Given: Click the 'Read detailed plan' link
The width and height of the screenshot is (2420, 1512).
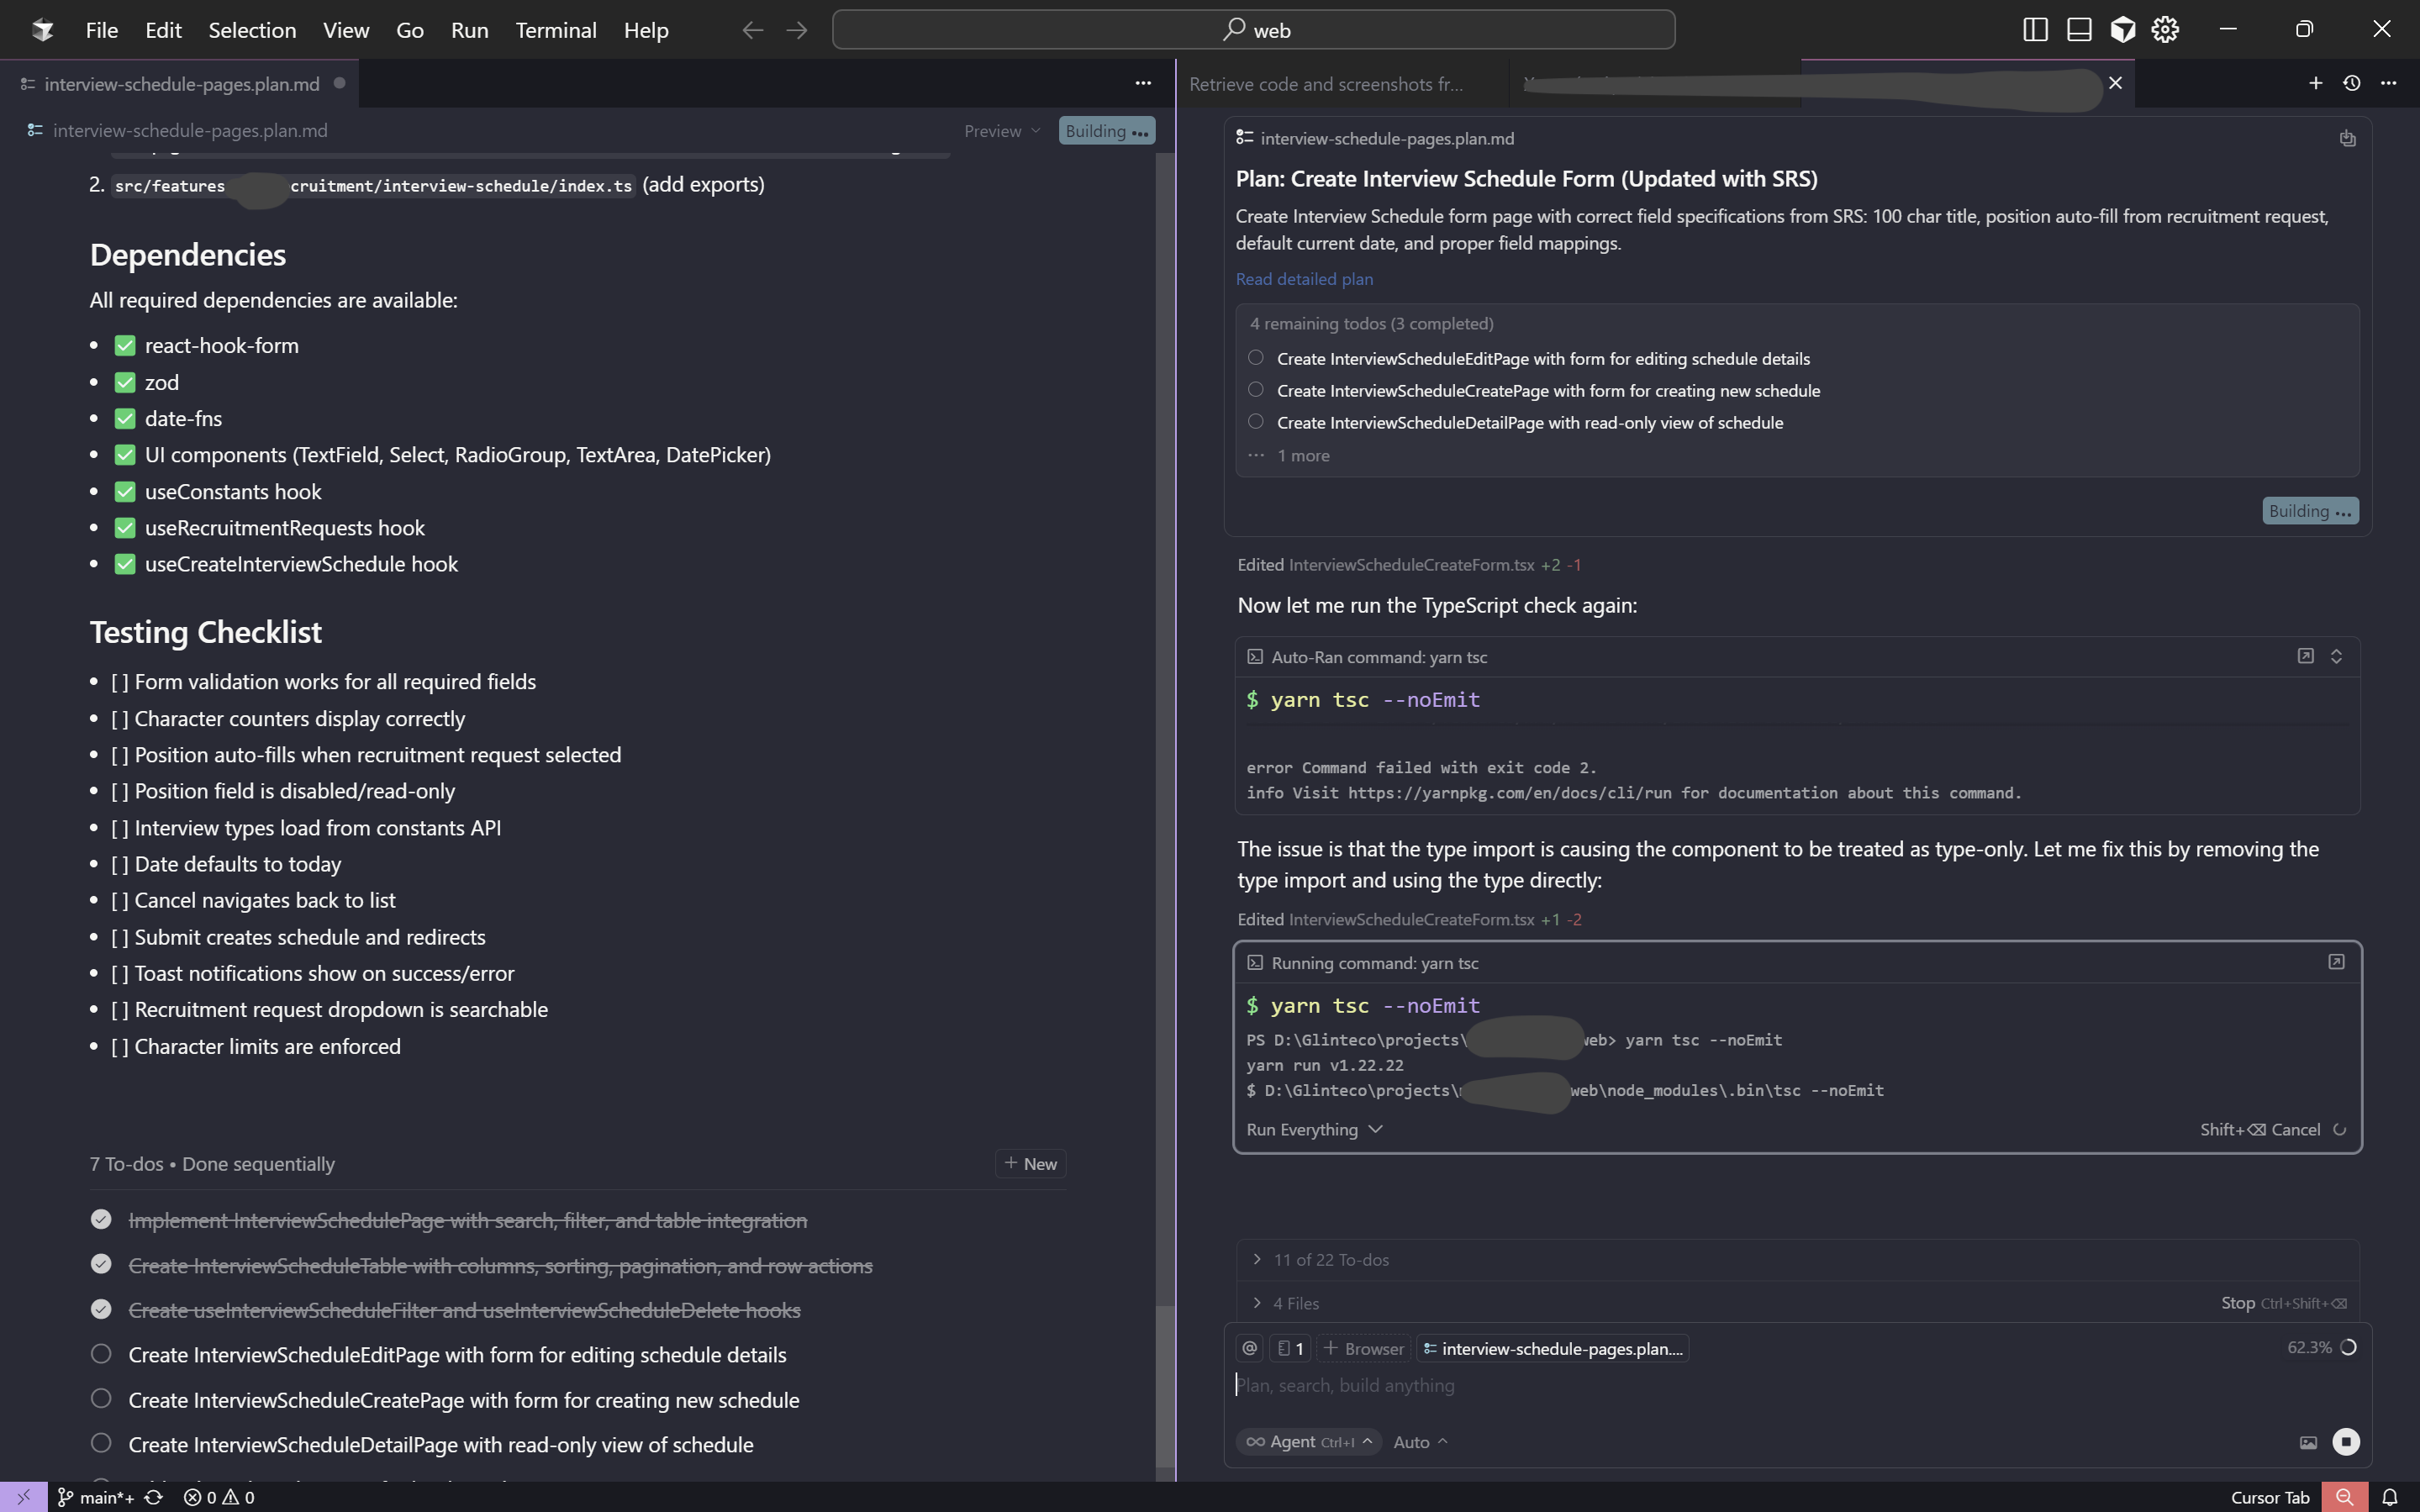Looking at the screenshot, I should [x=1303, y=278].
